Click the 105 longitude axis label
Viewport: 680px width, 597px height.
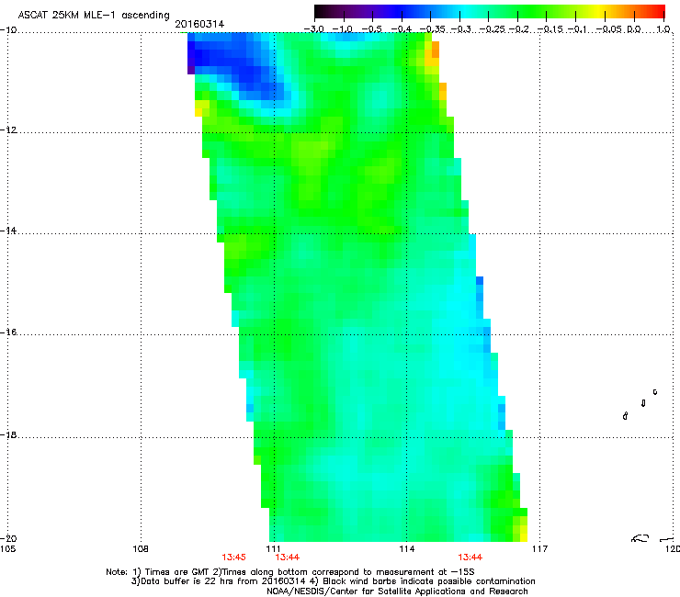point(7,549)
